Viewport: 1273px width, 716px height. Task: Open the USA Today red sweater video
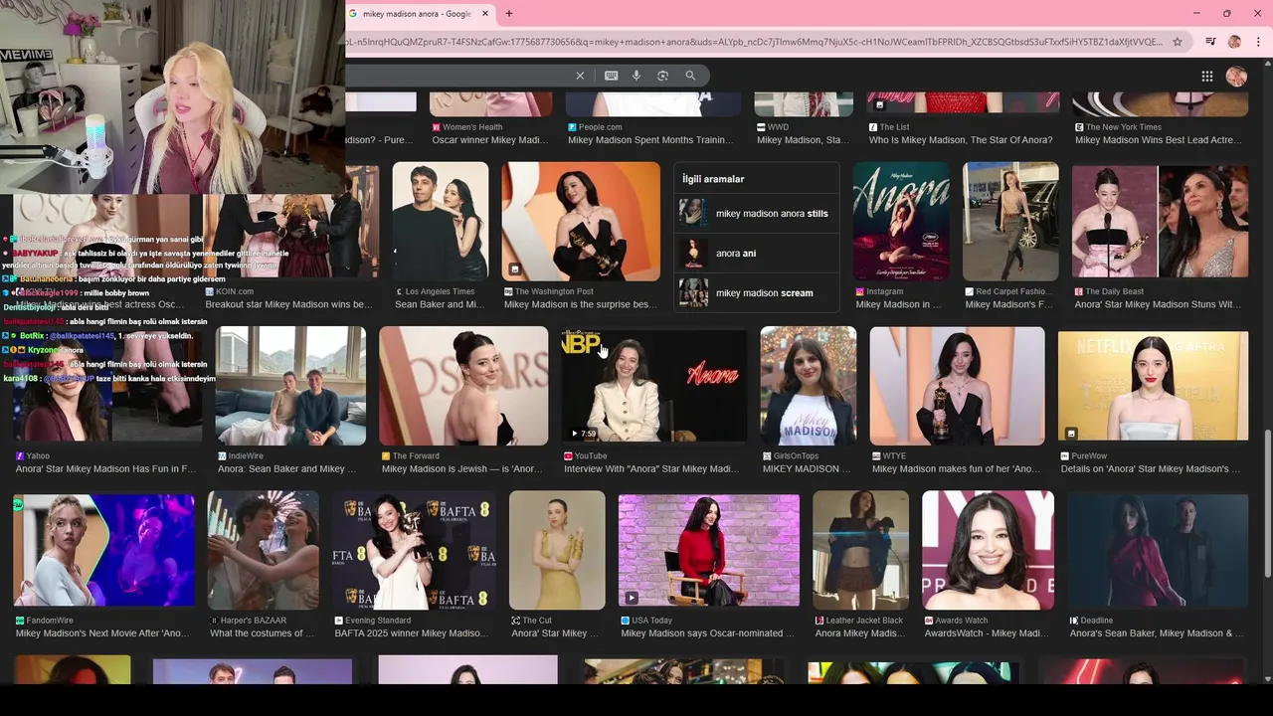click(x=708, y=550)
